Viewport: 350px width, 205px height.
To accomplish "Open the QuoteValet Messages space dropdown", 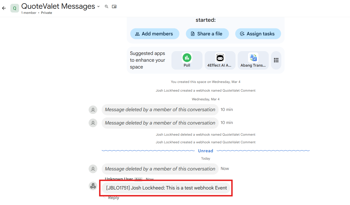I will [x=98, y=6].
